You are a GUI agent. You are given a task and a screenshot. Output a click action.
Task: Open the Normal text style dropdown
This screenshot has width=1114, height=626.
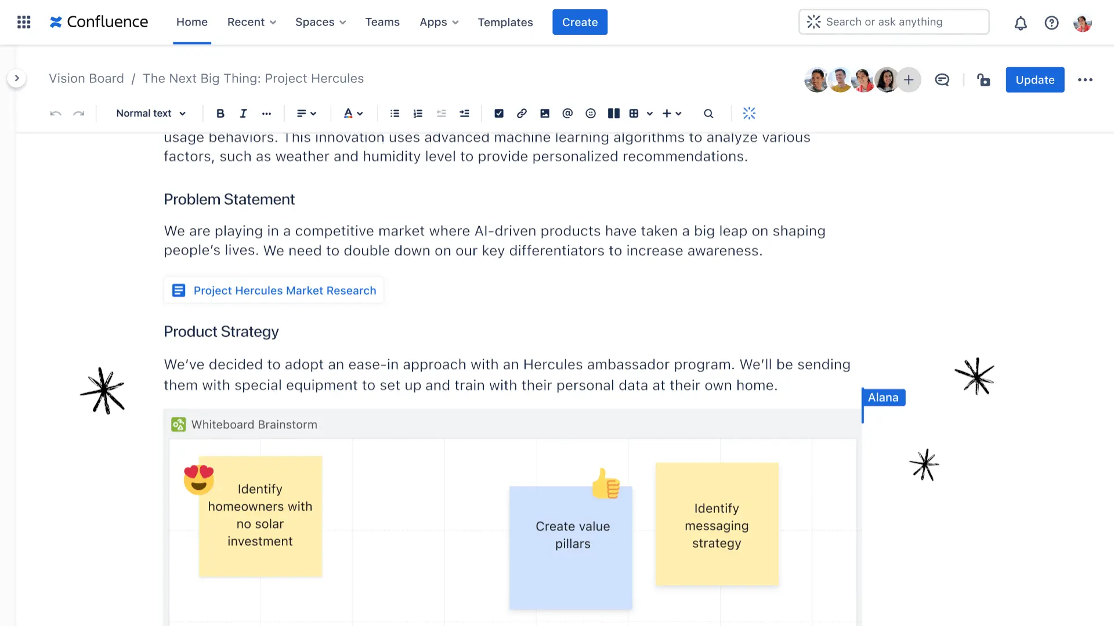pos(151,114)
